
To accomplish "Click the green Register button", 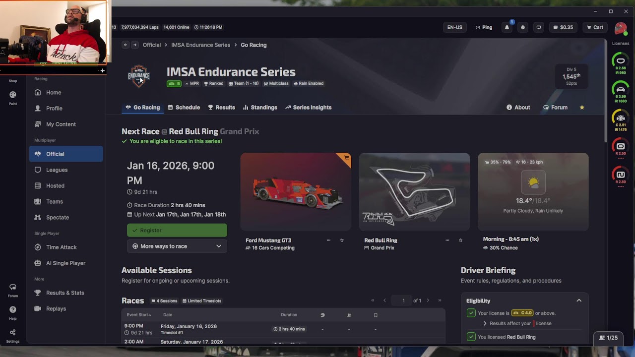I will click(177, 230).
